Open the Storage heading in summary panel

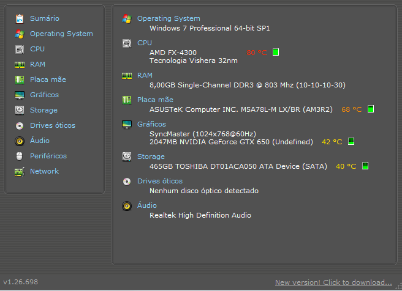point(151,157)
